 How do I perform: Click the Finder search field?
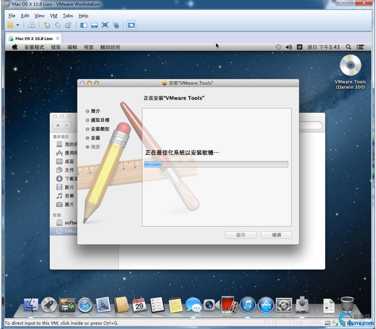[311, 125]
